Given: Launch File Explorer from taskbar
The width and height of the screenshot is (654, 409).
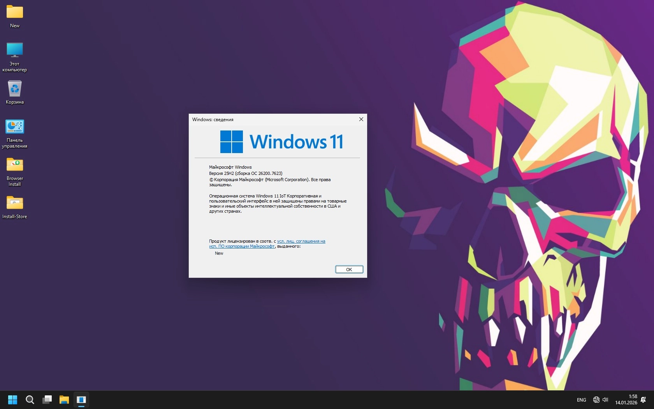Looking at the screenshot, I should tap(64, 400).
